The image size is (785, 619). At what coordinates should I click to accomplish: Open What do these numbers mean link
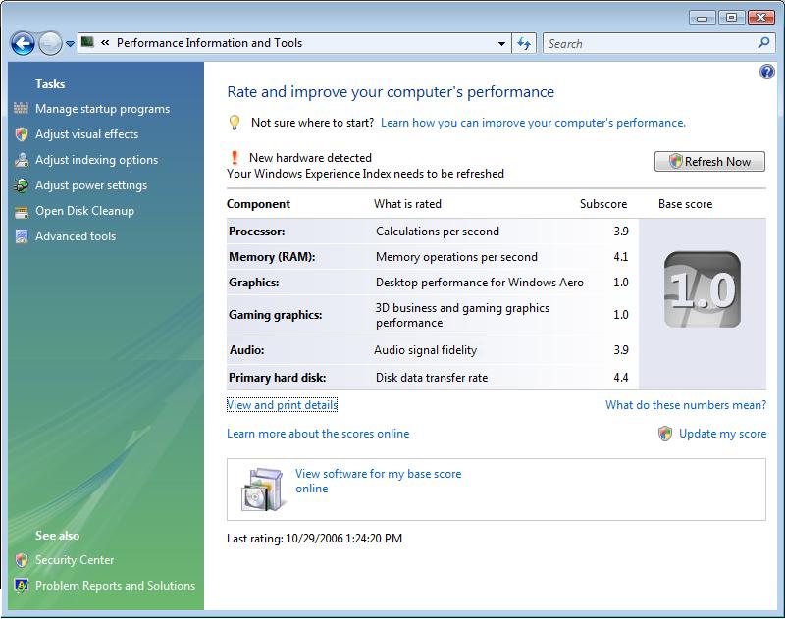[x=685, y=405]
